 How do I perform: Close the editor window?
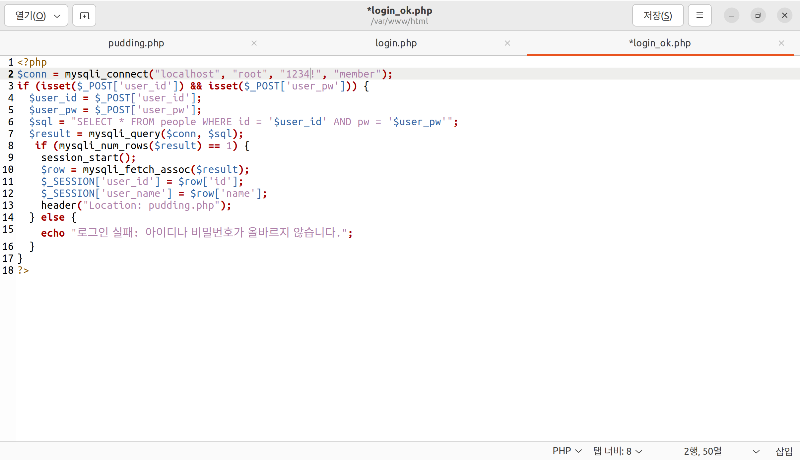[x=784, y=16]
